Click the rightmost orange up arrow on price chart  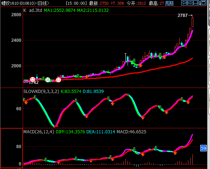(165, 57)
